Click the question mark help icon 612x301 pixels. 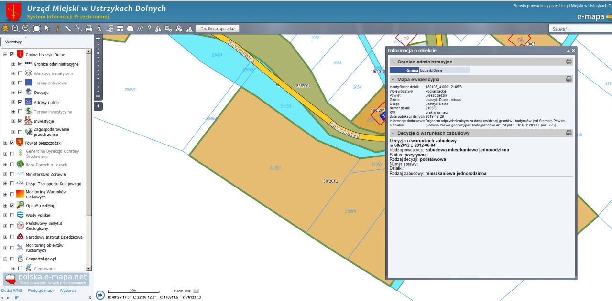point(149,29)
